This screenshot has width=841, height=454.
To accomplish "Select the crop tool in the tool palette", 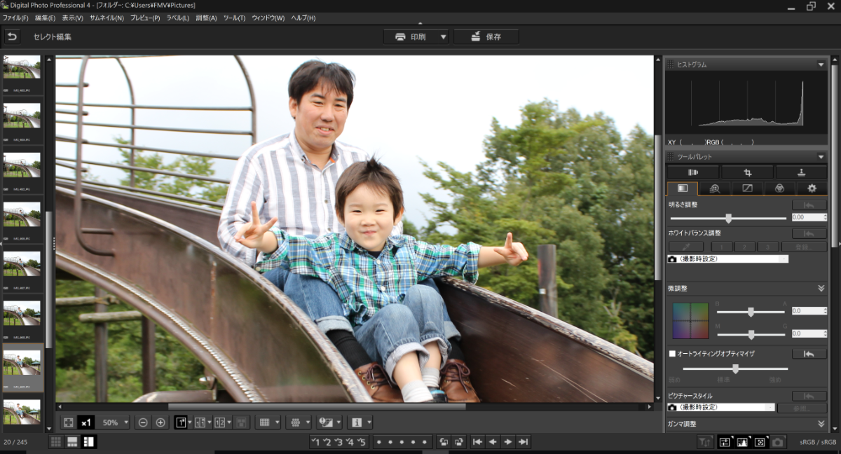I will [x=747, y=172].
